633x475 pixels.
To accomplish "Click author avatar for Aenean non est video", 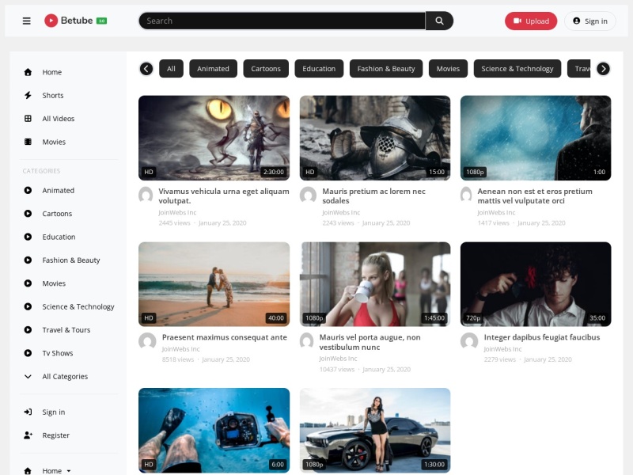I will [466, 194].
